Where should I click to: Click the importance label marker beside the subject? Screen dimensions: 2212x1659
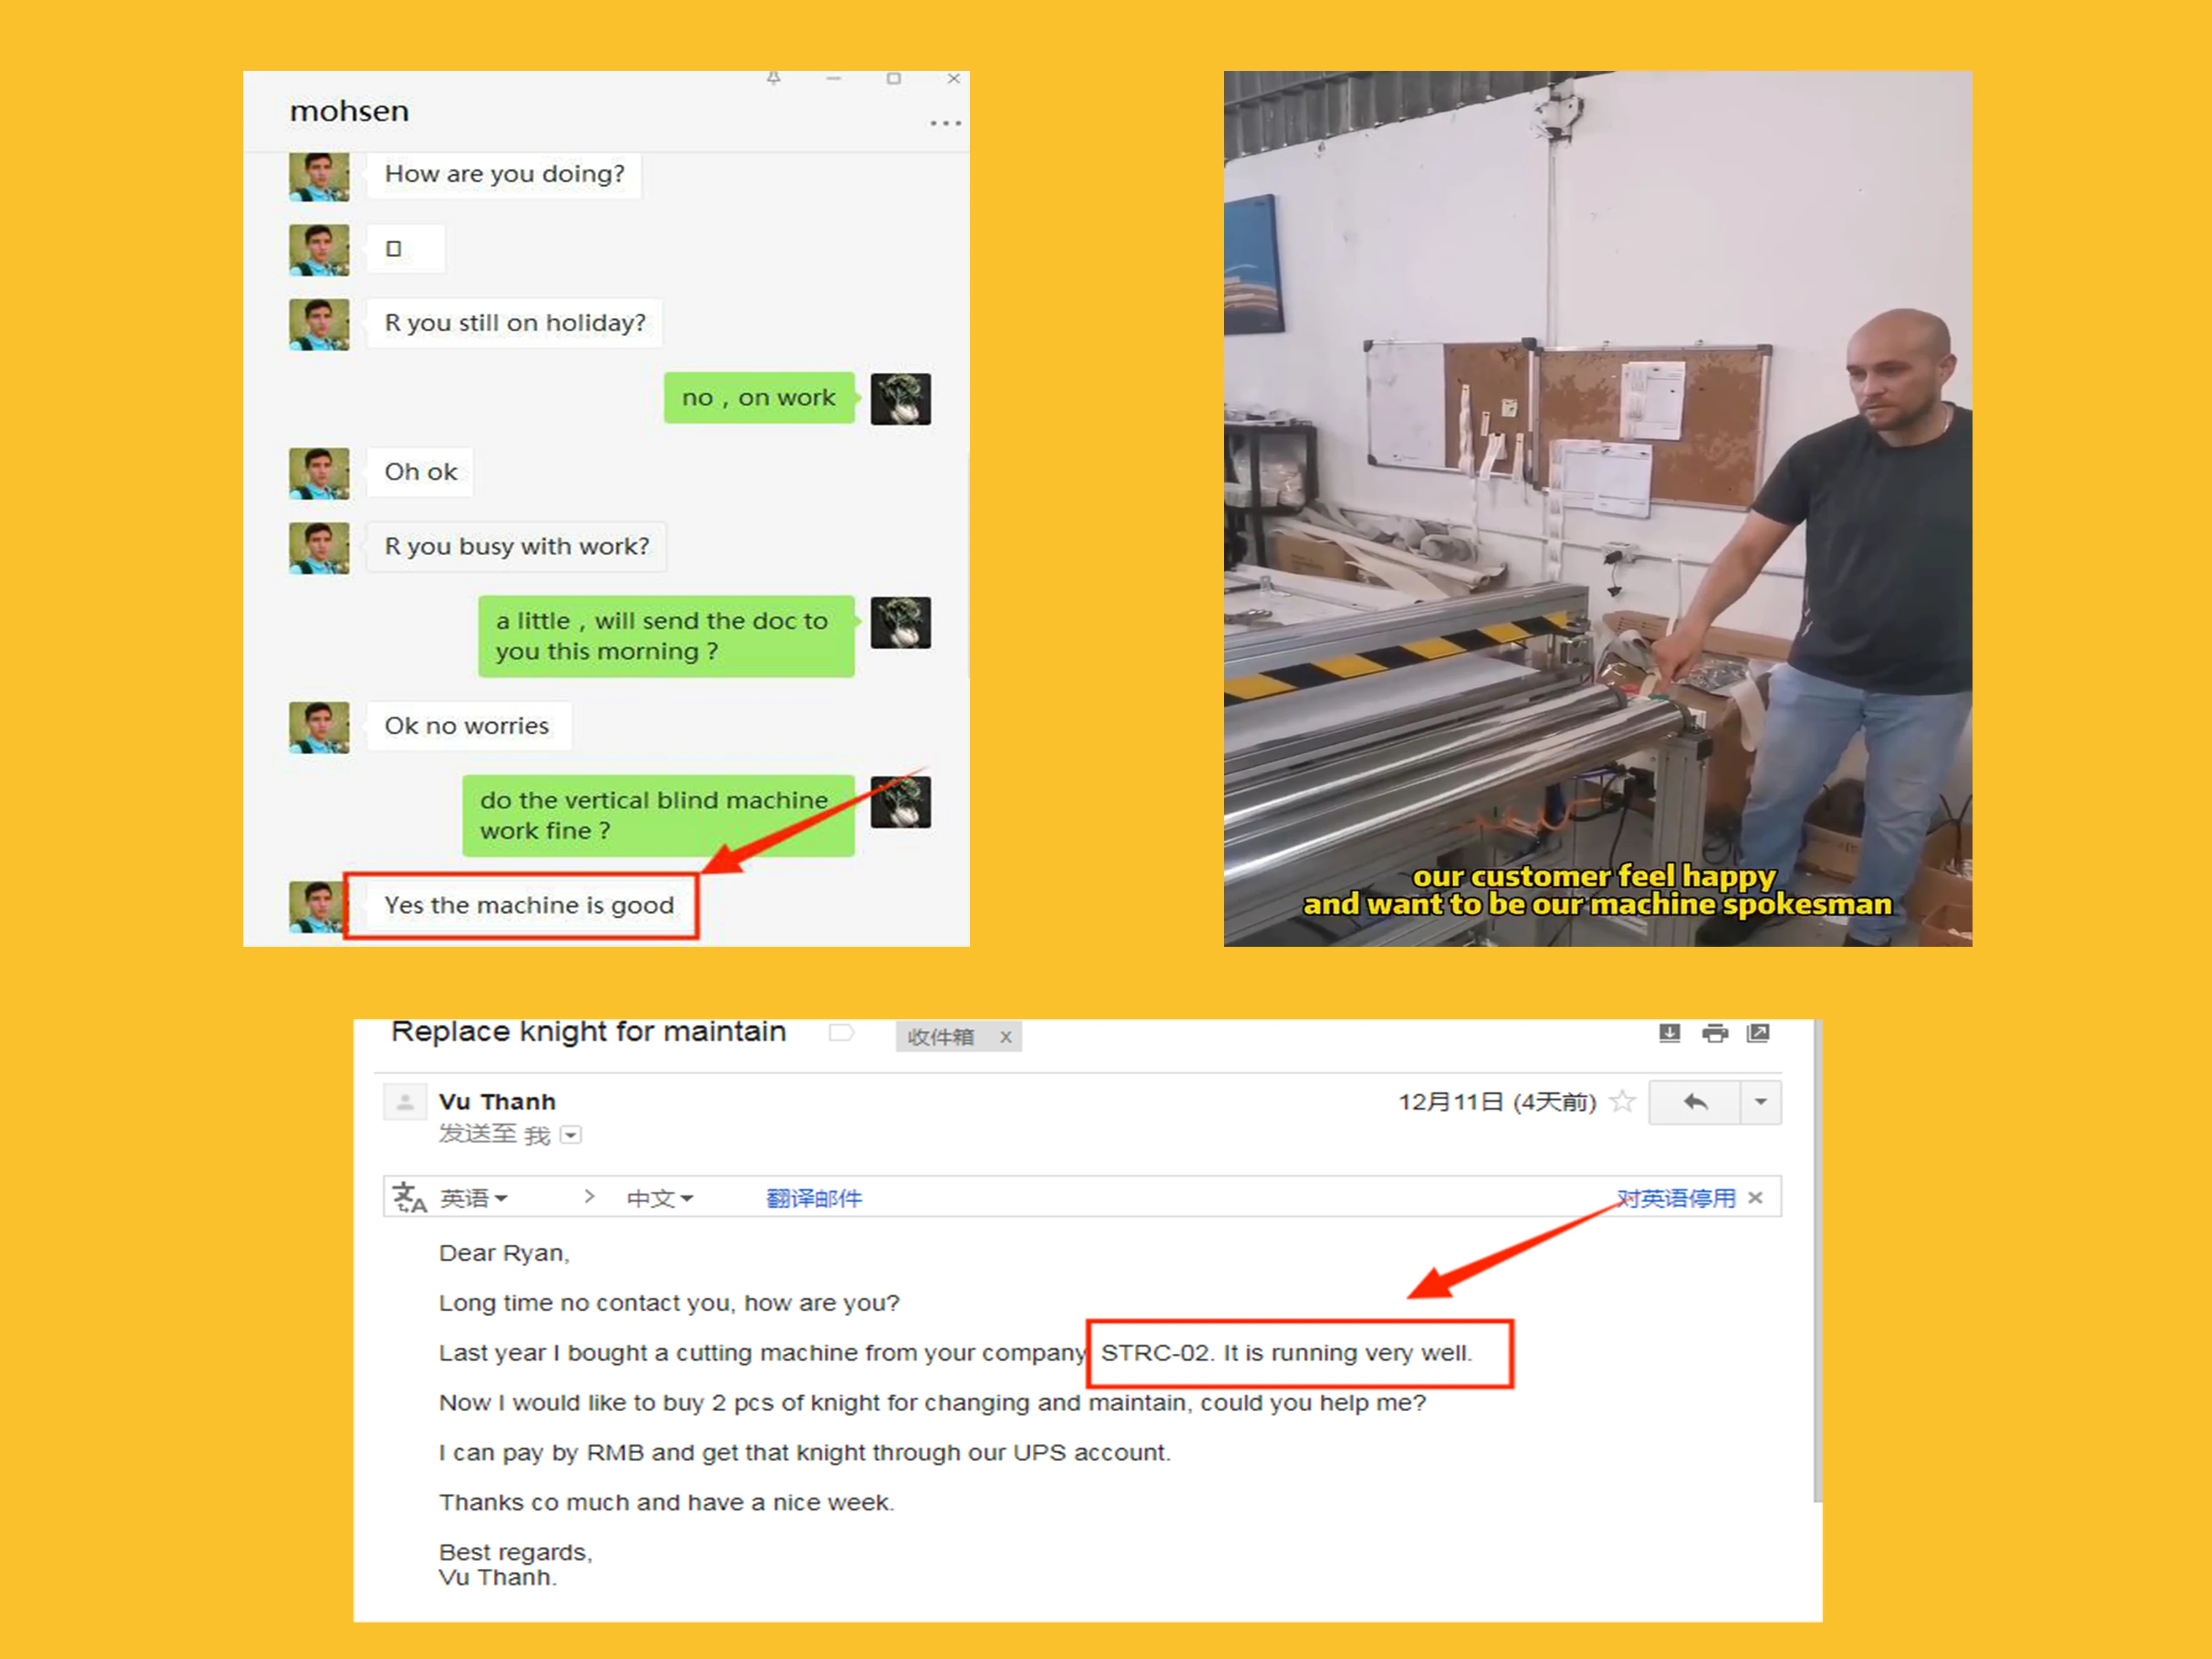pyautogui.click(x=841, y=1033)
